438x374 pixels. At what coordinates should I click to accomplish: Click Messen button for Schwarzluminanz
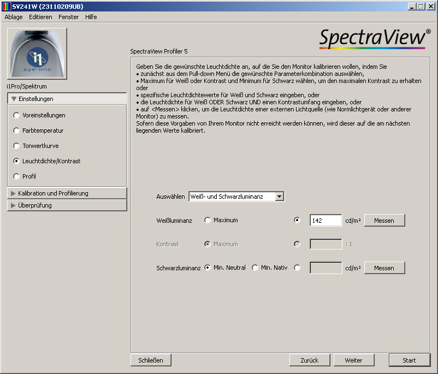pos(384,268)
